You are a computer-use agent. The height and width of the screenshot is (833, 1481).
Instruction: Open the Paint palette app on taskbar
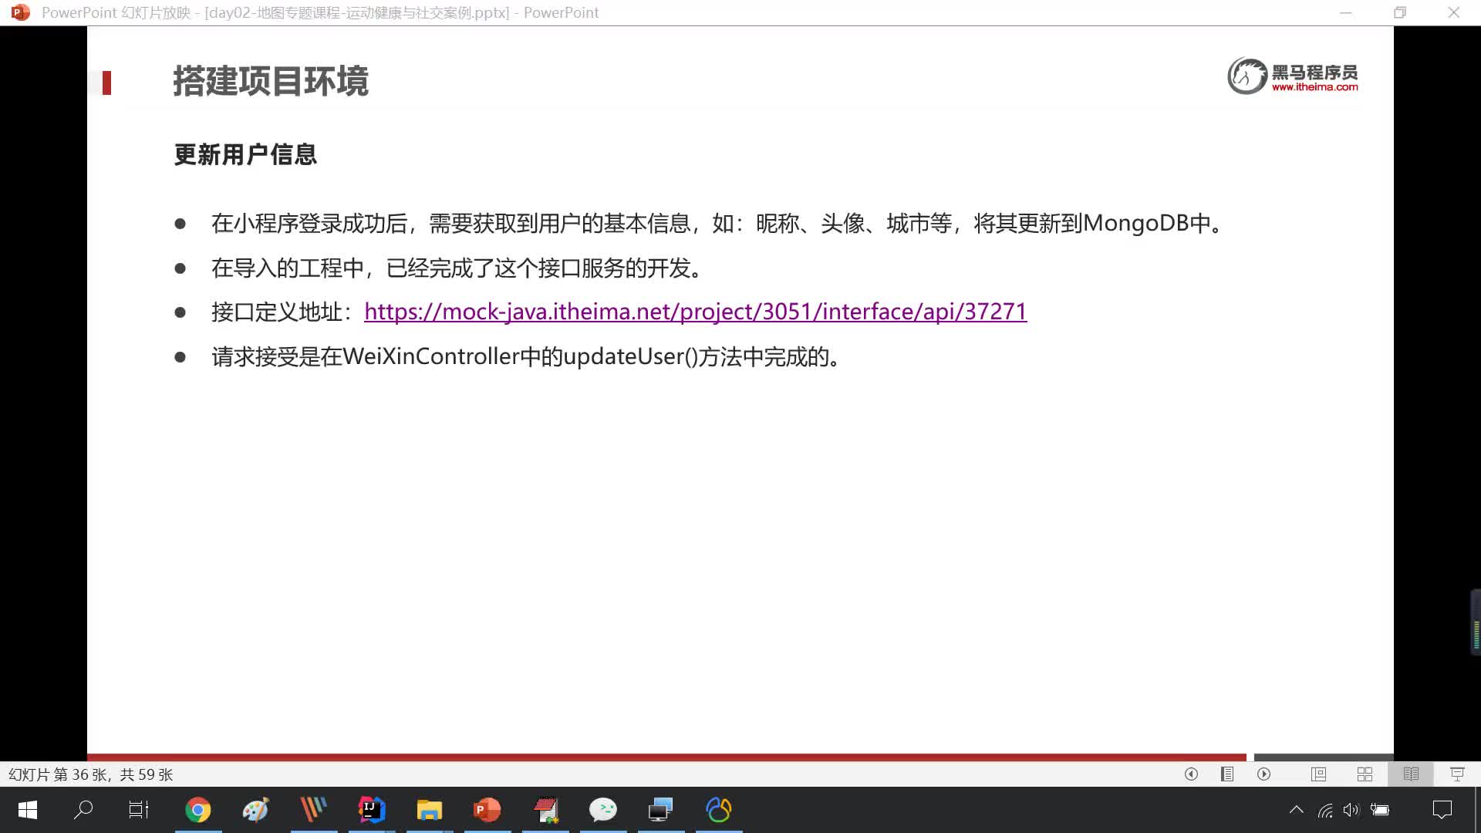click(x=255, y=810)
